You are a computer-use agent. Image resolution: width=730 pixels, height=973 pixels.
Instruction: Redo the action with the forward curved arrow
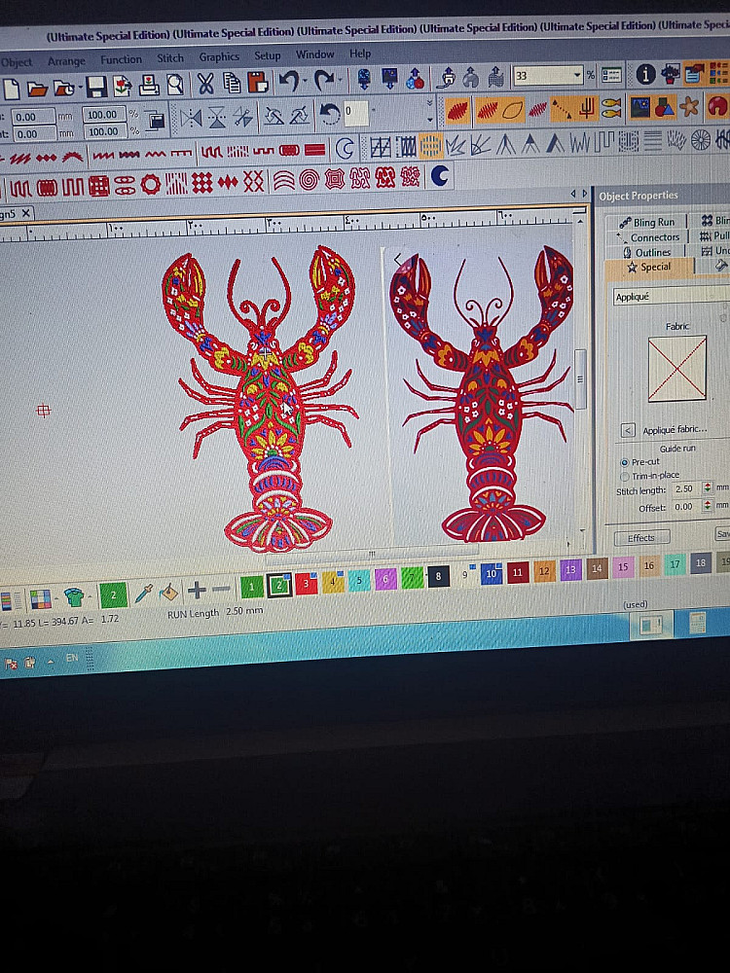[323, 80]
